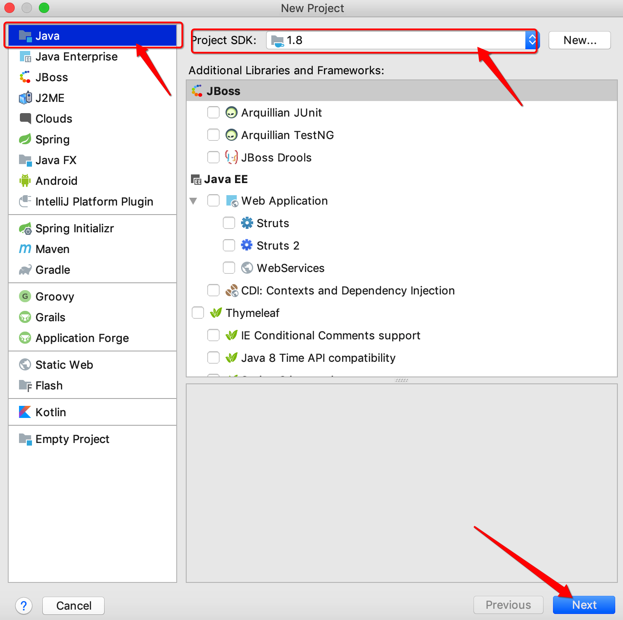Click the Spring Initializr icon
623x620 pixels.
25,228
